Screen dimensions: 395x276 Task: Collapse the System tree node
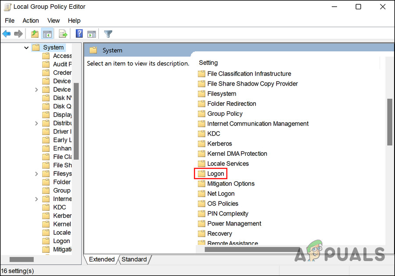coord(26,47)
